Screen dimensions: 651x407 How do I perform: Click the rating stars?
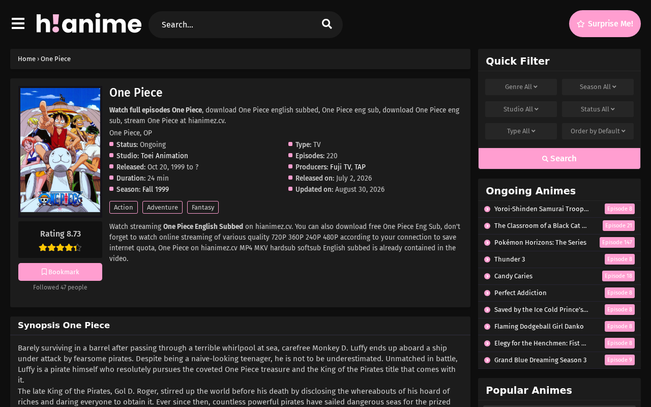60,248
